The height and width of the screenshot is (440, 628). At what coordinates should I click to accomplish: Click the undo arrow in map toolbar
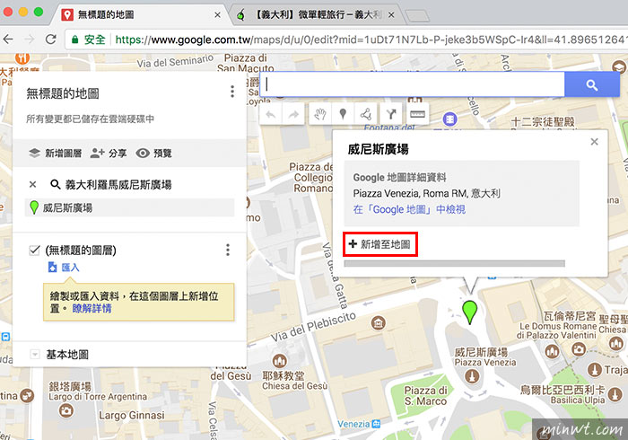pos(271,115)
